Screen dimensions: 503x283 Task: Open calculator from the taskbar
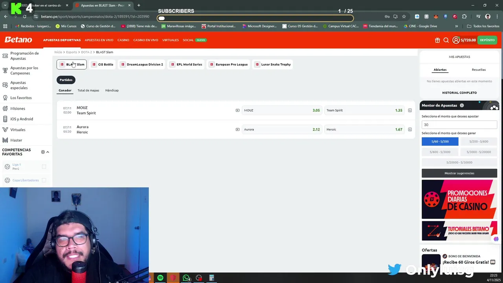pos(211,278)
